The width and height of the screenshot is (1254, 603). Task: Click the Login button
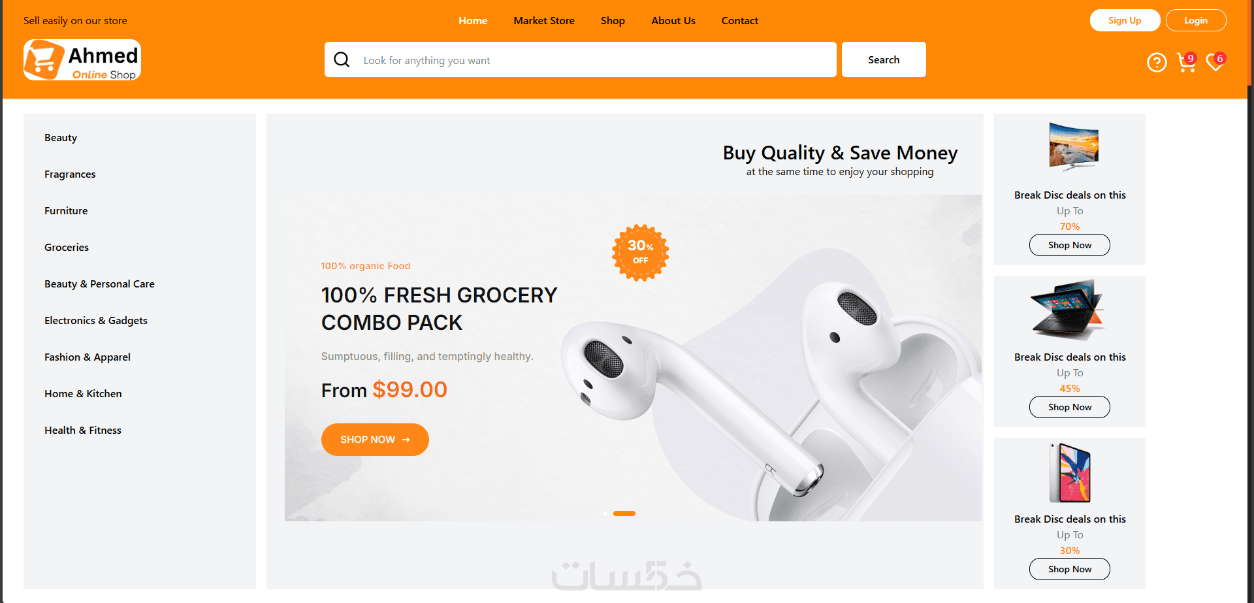click(x=1196, y=20)
